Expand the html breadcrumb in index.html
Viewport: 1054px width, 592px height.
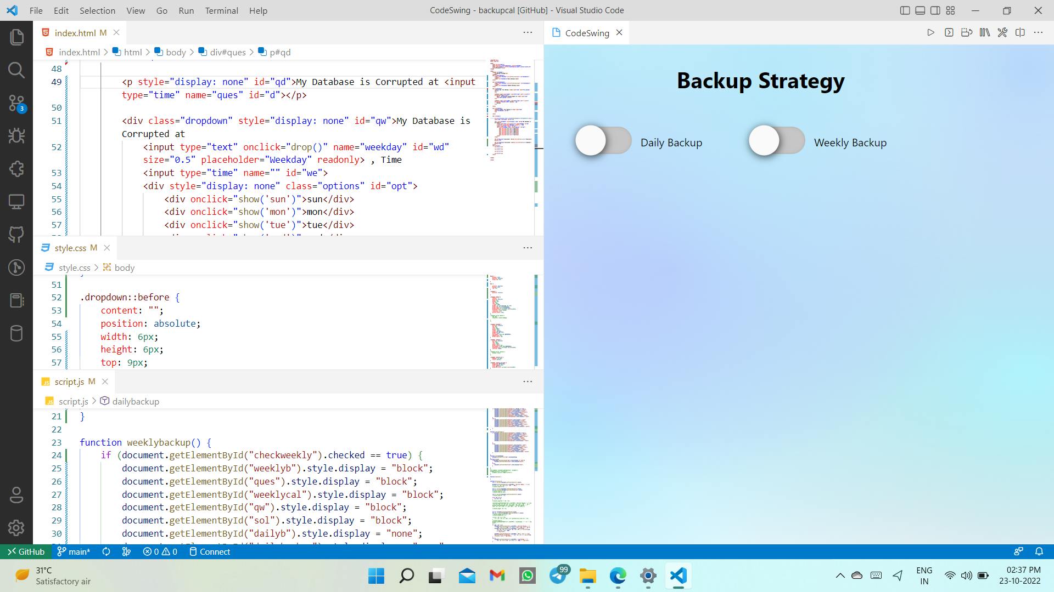click(127, 52)
